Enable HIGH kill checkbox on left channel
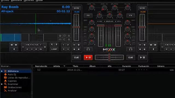Screen dimensions: 175x98 (x=85, y=30)
